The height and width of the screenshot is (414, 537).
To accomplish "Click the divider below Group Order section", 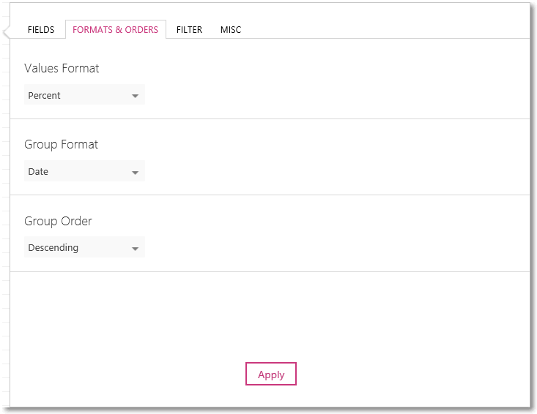I will [x=270, y=272].
